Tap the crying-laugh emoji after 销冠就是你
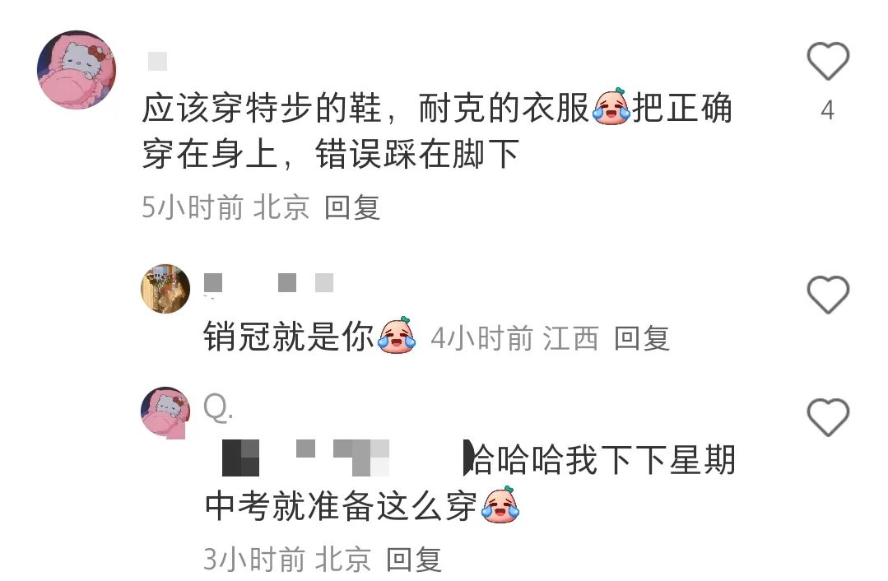 click(397, 335)
